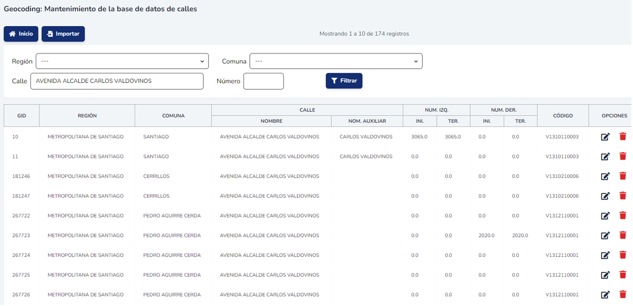Click the GID column header

pos(22,116)
